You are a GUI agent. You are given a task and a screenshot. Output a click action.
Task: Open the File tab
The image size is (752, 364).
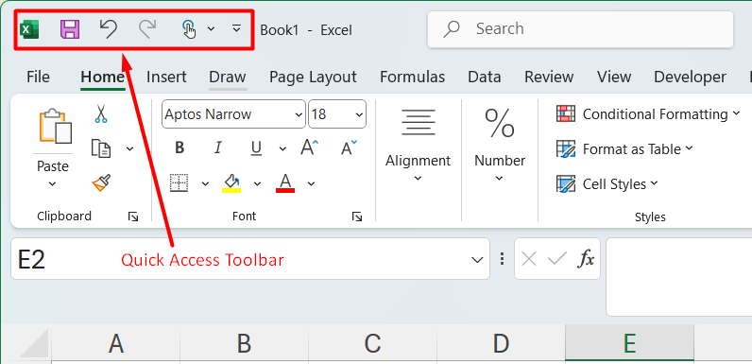[38, 77]
